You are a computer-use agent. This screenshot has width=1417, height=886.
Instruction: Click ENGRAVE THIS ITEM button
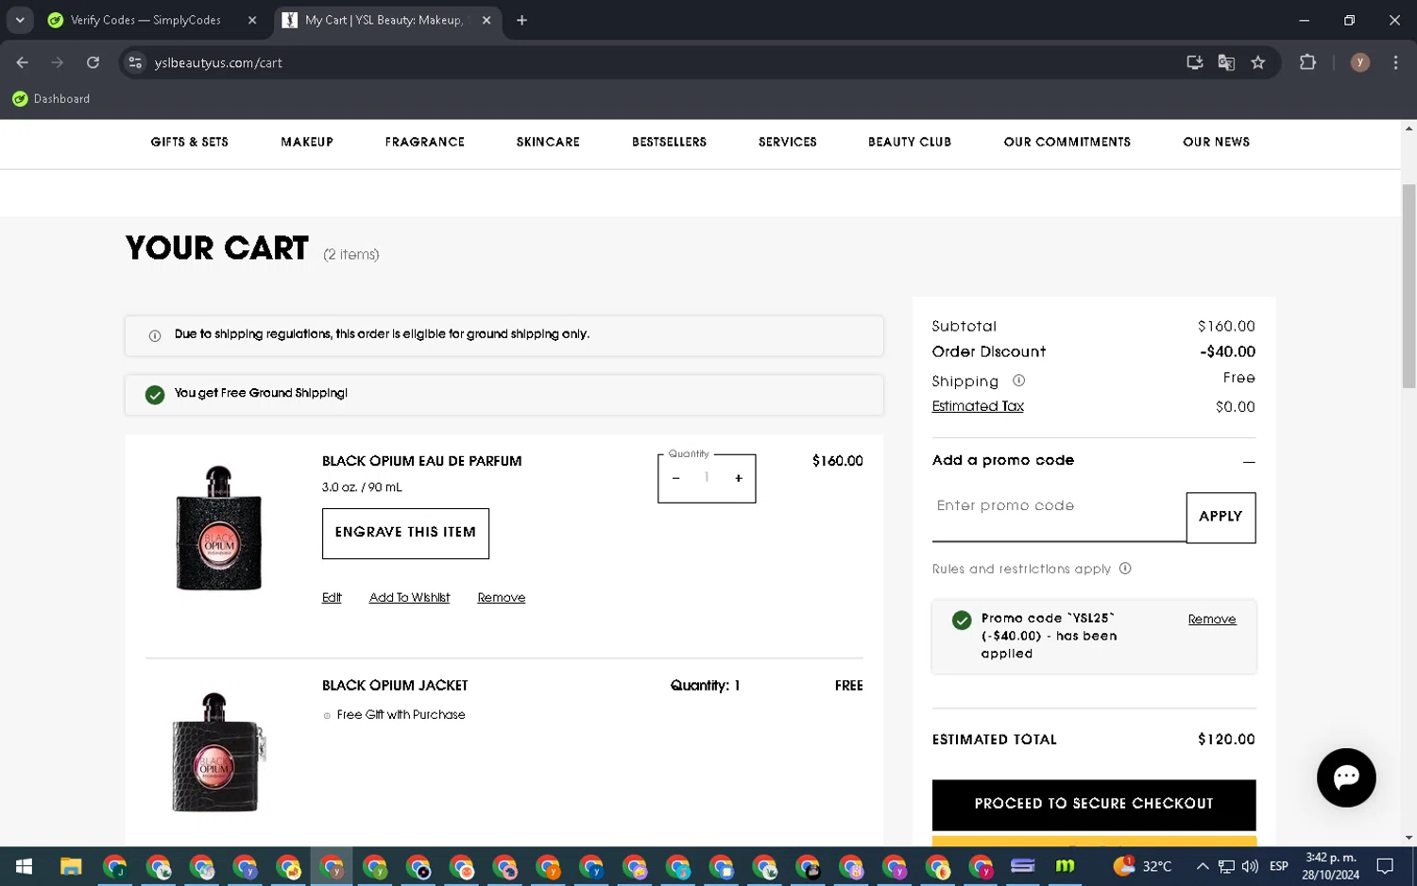click(x=405, y=533)
